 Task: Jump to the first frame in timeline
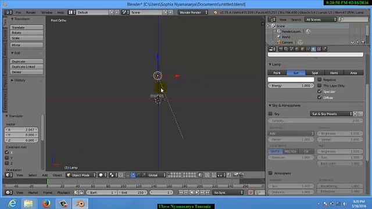[x=181, y=192]
